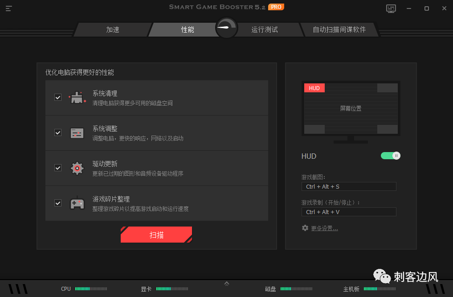This screenshot has width=453, height=297.
Task: Uncheck the 游戏碎片整理 checkbox
Action: [58, 203]
